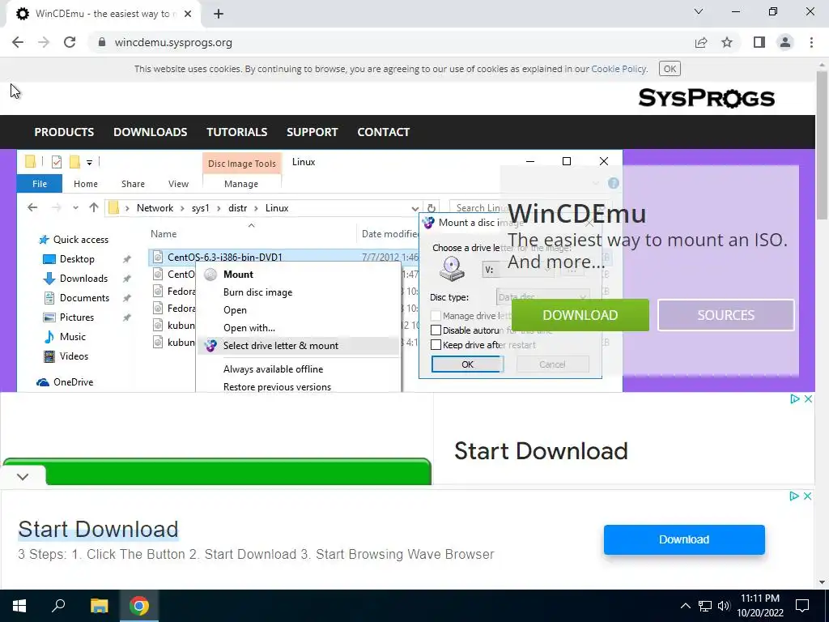Viewport: 829px width, 622px height.
Task: Open the DOWNLOADS menu
Action: tap(150, 132)
